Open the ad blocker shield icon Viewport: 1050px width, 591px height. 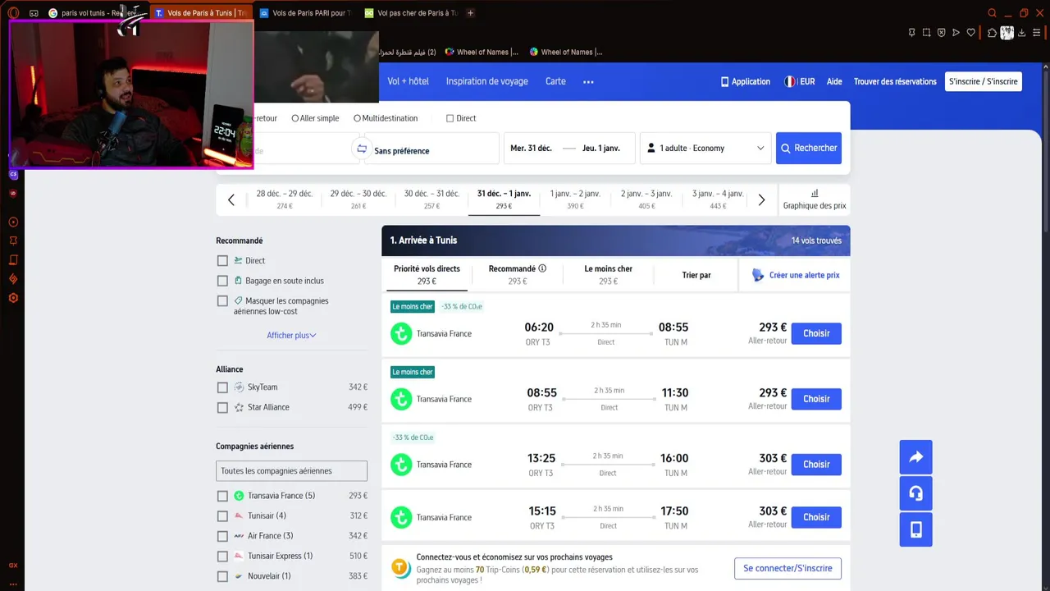click(x=941, y=33)
